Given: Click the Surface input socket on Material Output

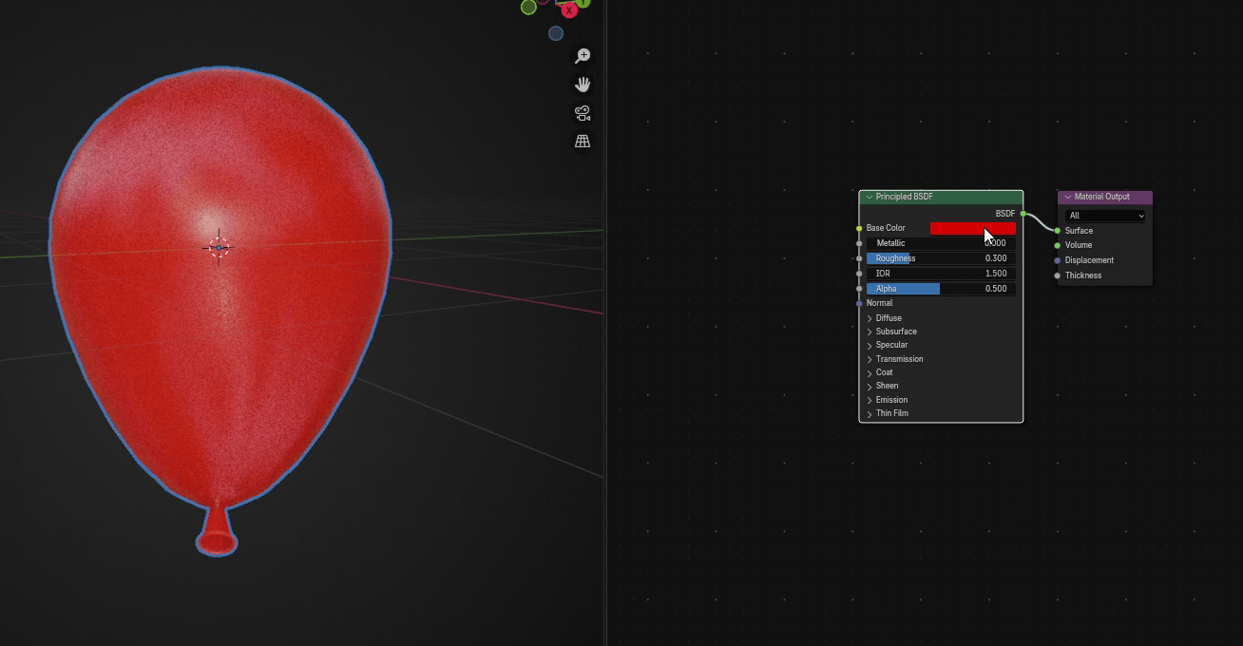Looking at the screenshot, I should pyautogui.click(x=1058, y=231).
